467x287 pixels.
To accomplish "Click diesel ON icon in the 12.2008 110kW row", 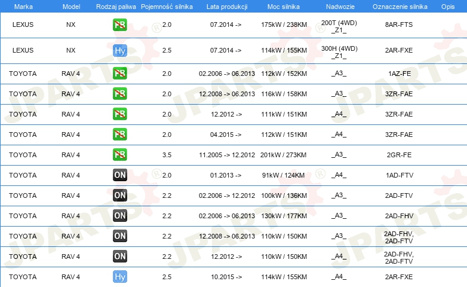I will [x=119, y=236].
